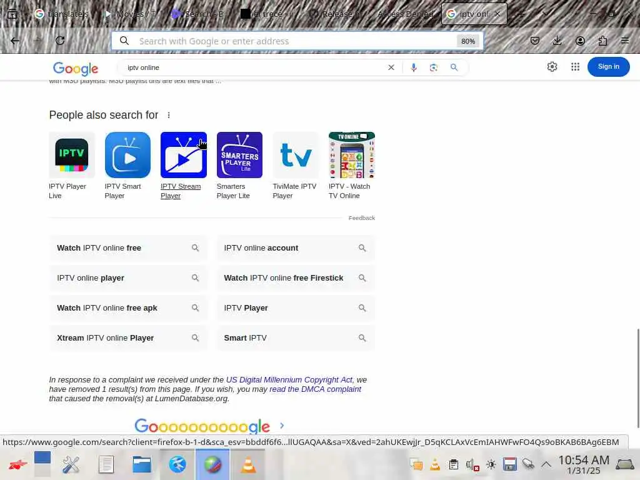Screen dimensions: 640x480
Task: Open IPTV - Watch TV Online result
Action: [x=352, y=155]
